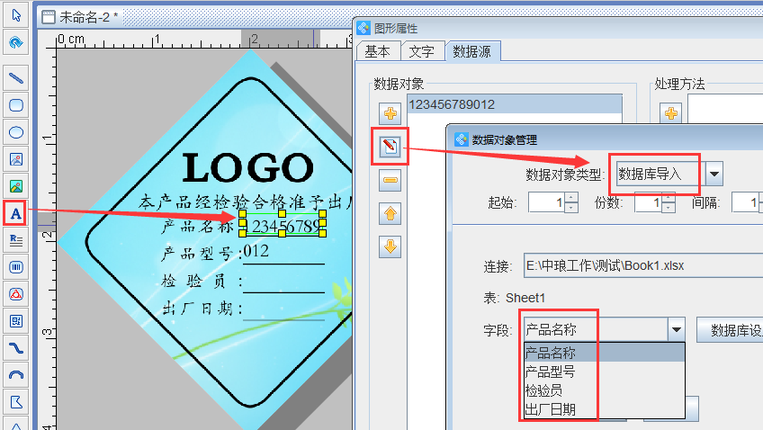Click the remove data object minus button
This screenshot has height=430, width=763.
tap(390, 180)
